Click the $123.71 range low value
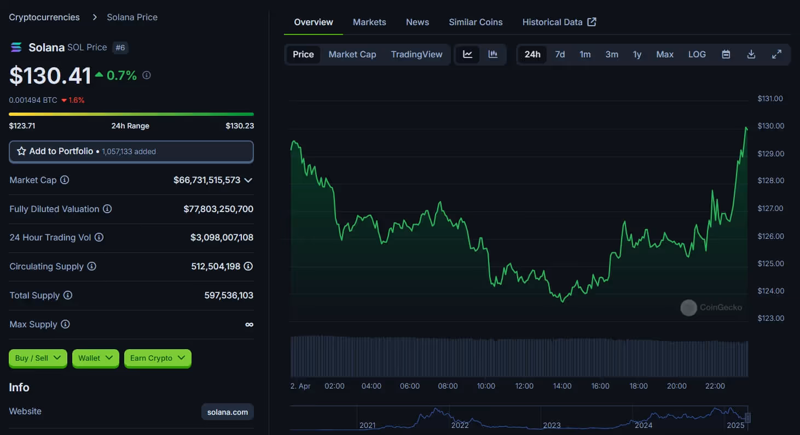800x435 pixels. click(22, 126)
